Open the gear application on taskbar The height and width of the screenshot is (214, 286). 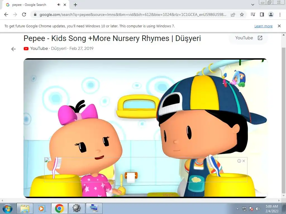(x=77, y=208)
